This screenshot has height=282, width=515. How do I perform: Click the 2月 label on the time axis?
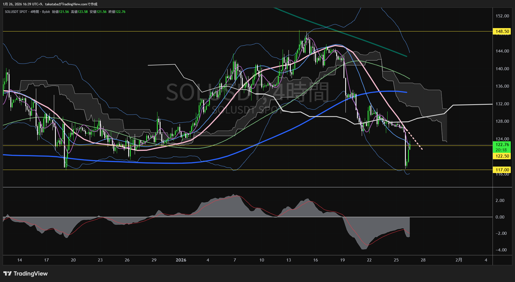coord(459,260)
